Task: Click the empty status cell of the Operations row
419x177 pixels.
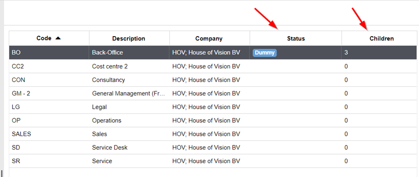Action: (296, 121)
